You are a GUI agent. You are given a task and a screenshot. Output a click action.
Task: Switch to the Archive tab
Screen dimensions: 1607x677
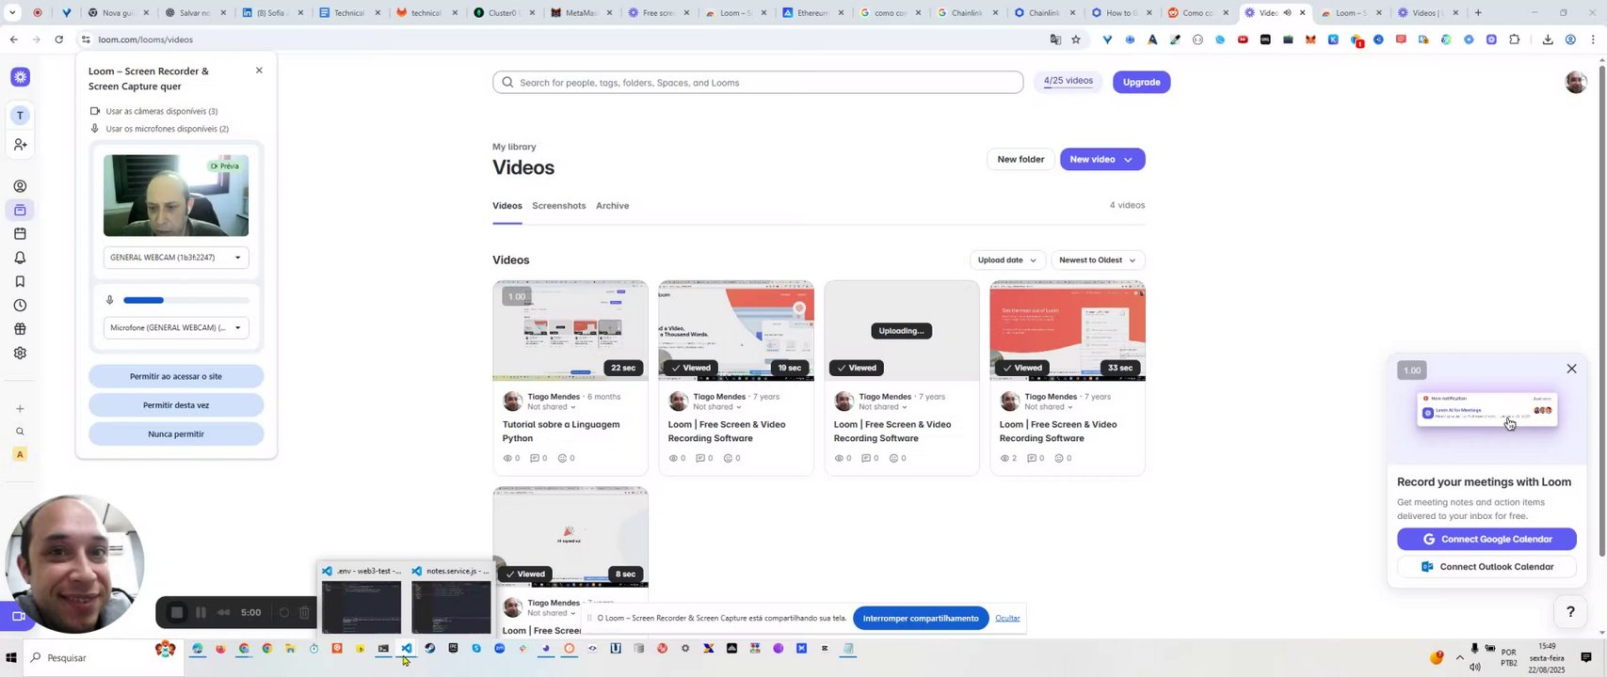(x=612, y=206)
